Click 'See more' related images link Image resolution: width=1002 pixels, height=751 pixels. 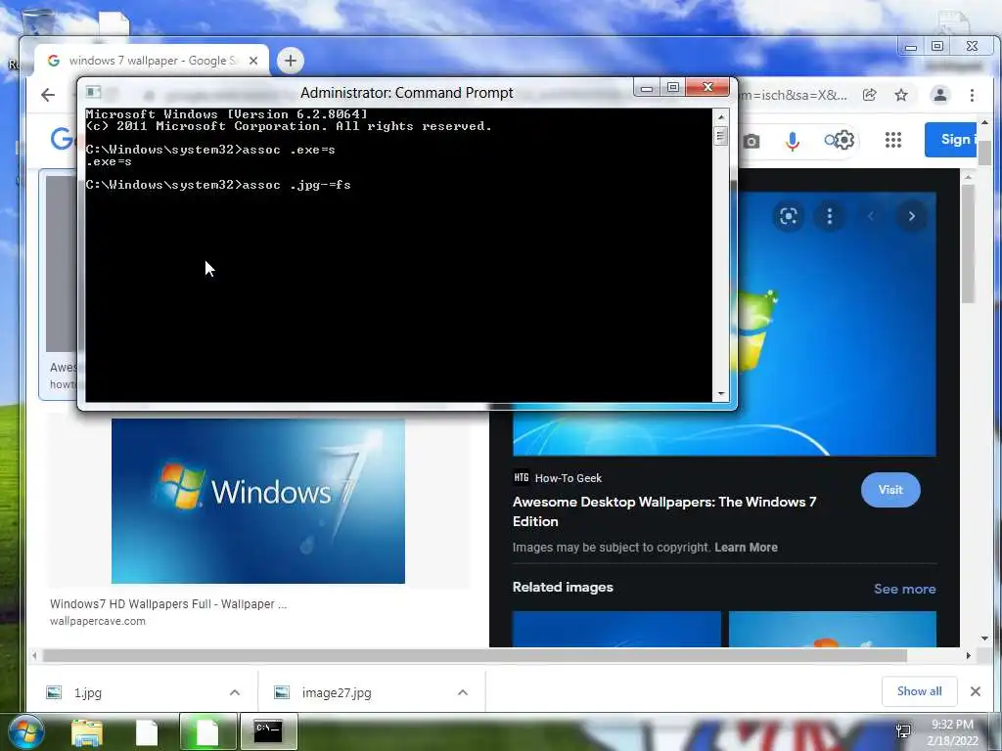[904, 589]
